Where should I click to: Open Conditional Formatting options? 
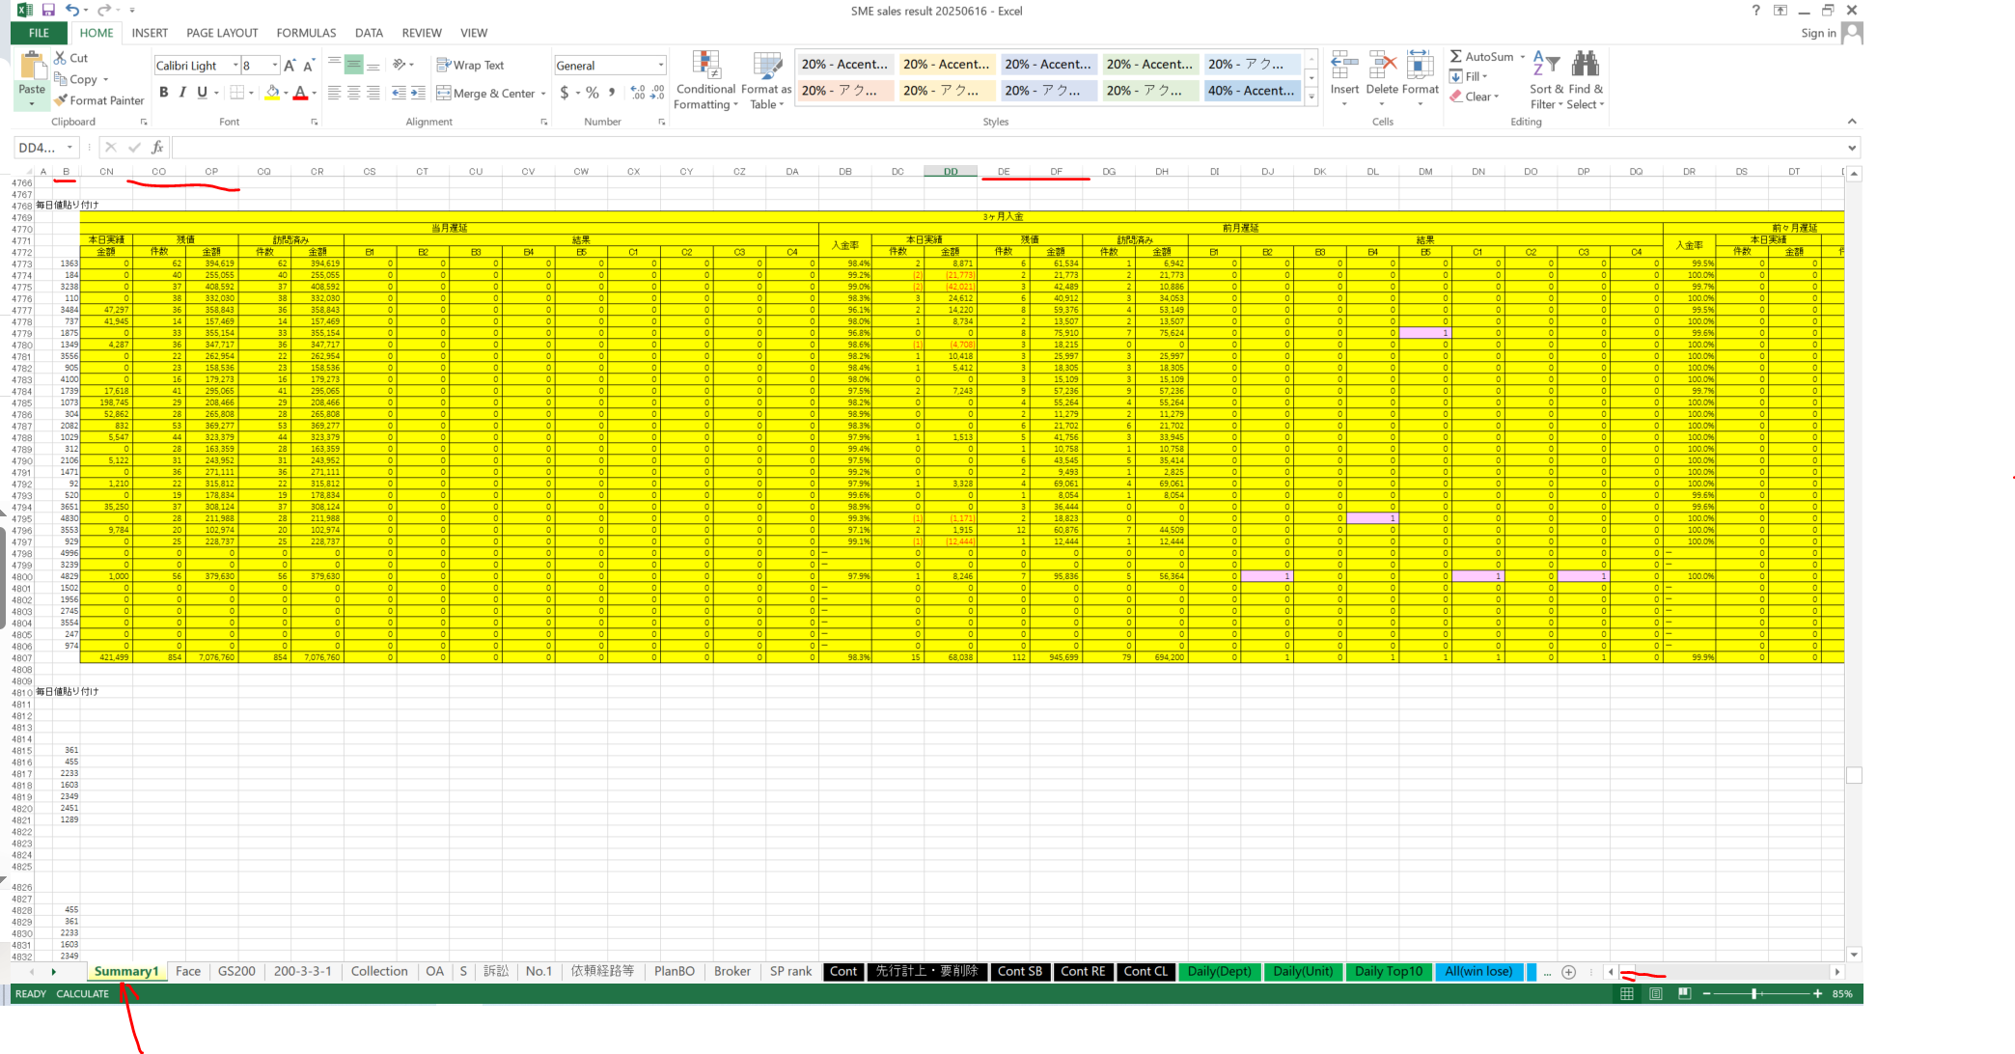click(x=705, y=81)
